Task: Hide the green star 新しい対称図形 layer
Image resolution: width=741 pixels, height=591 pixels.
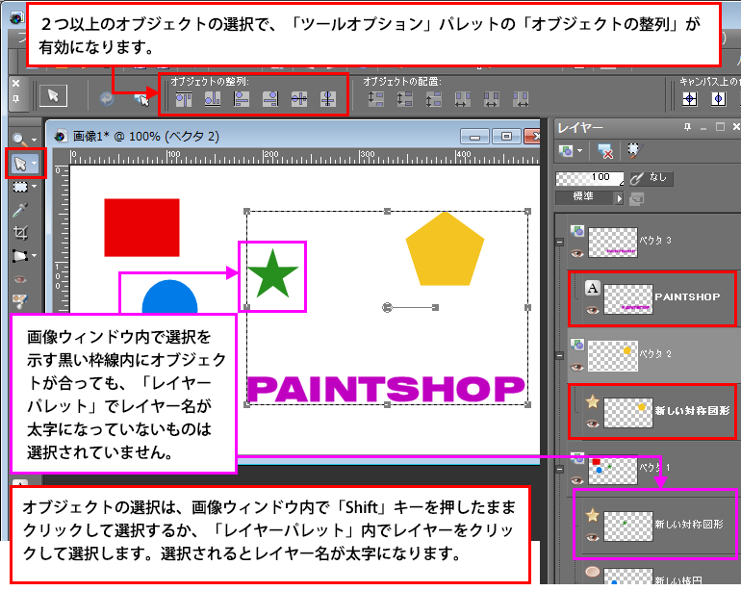Action: (x=592, y=537)
